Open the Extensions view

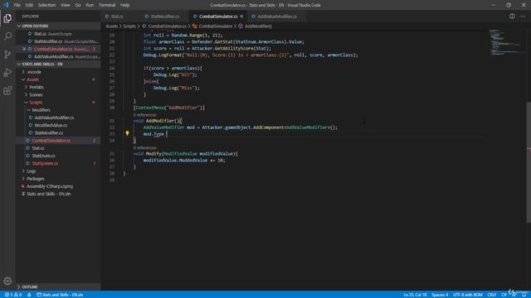pyautogui.click(x=7, y=90)
